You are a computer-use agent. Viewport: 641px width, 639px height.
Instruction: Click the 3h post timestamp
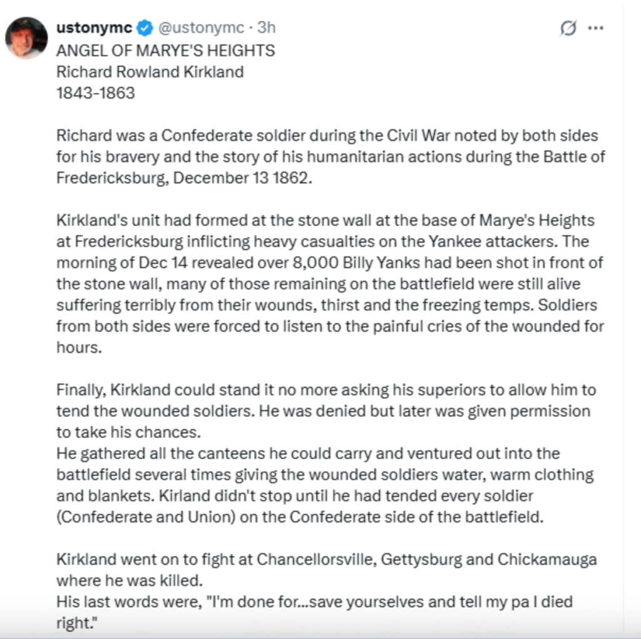point(267,28)
